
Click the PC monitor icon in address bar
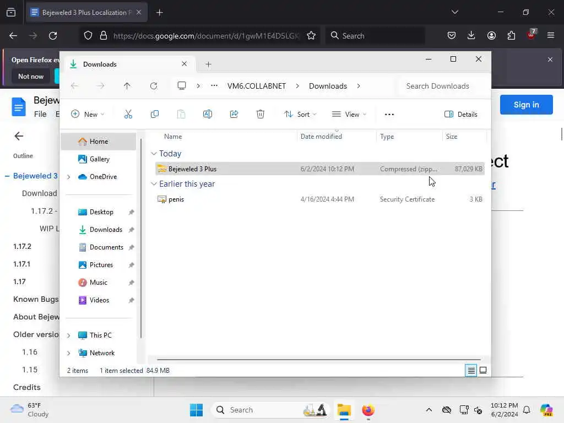click(x=182, y=86)
